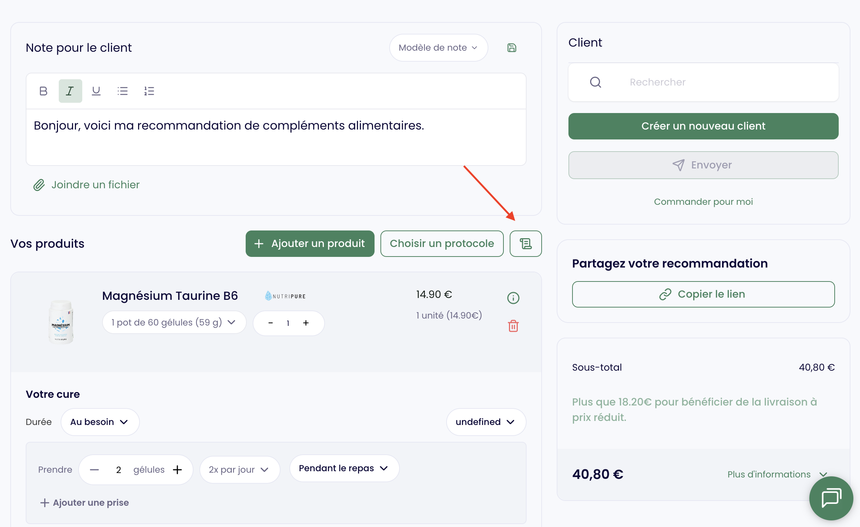Viewport: 860px width, 527px height.
Task: Increase product quantity with the plus button
Action: [x=306, y=323]
